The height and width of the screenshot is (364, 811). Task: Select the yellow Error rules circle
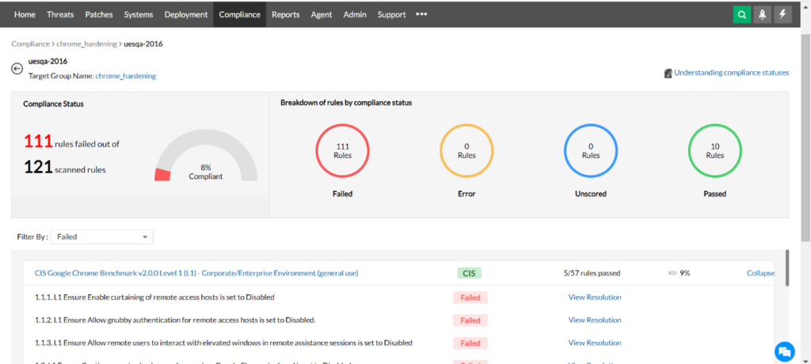coord(466,150)
